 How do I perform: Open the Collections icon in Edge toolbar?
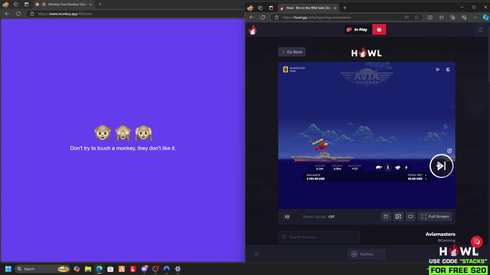[453, 17]
